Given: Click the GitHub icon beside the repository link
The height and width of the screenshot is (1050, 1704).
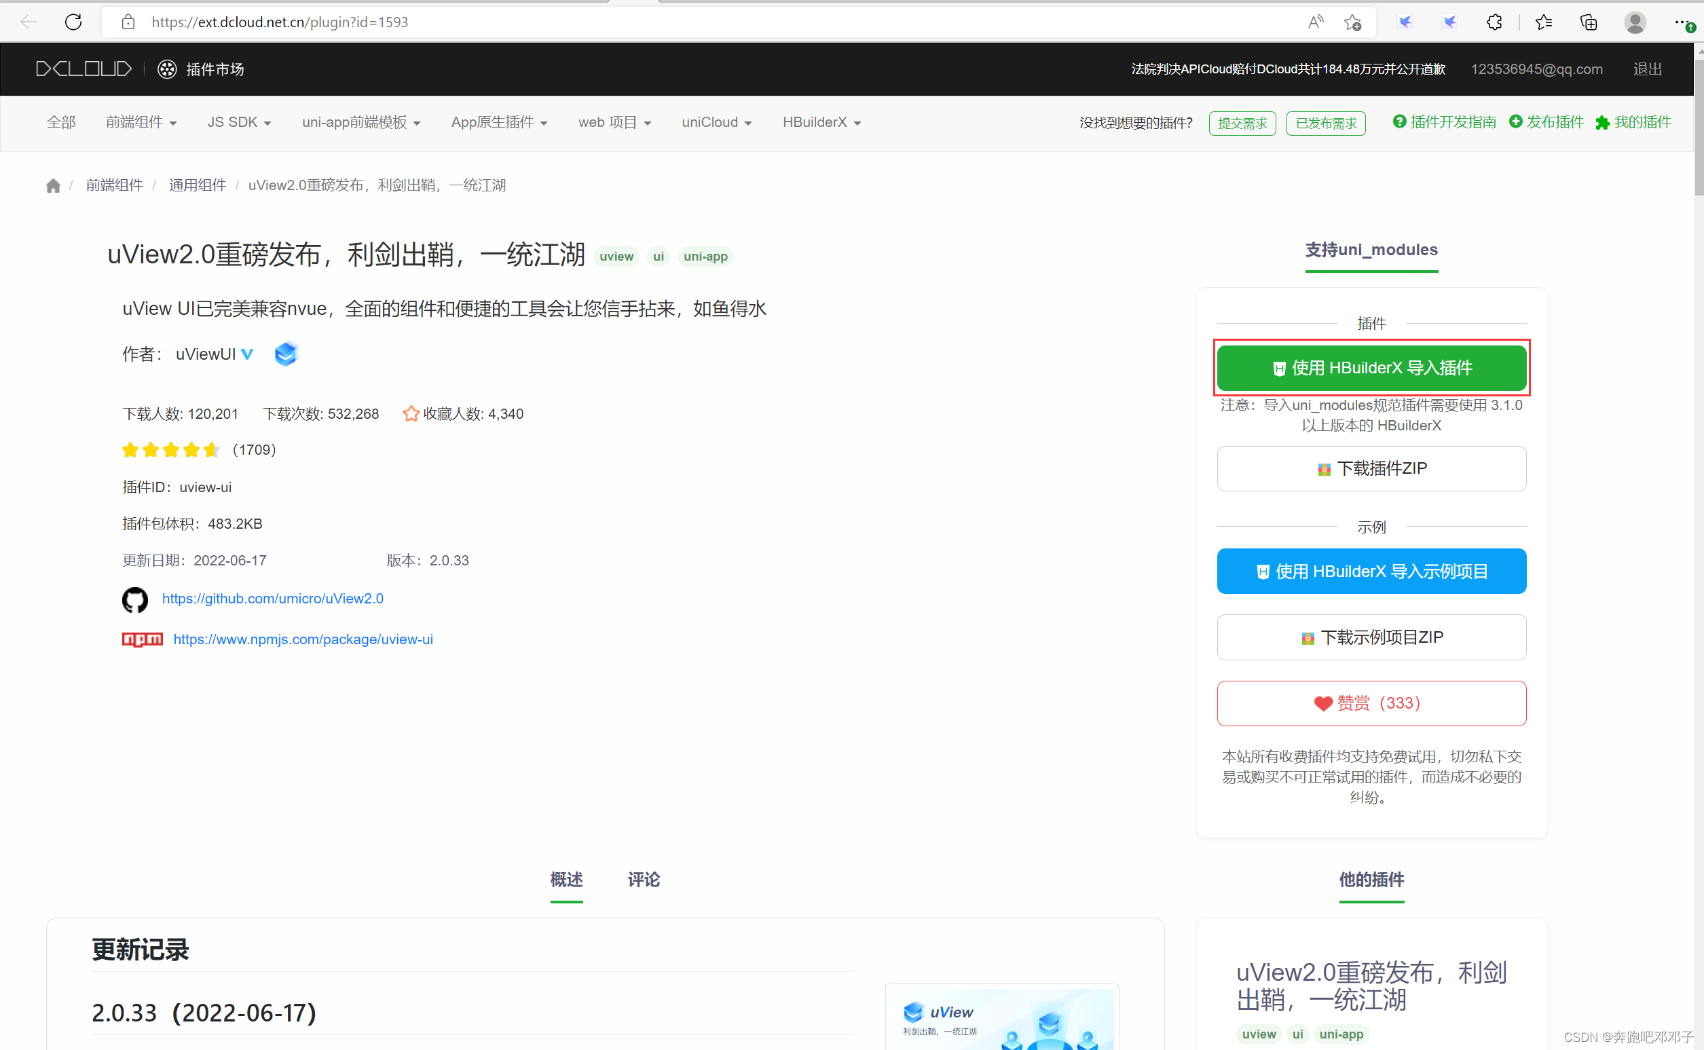Looking at the screenshot, I should [x=134, y=599].
